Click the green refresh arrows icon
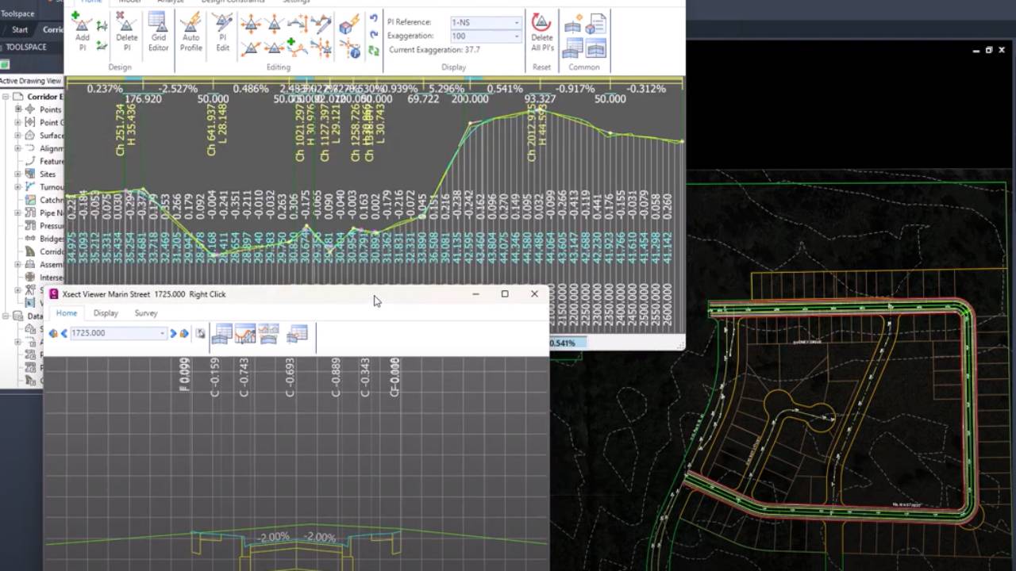Screen dimensions: 1016x571 (x=374, y=51)
